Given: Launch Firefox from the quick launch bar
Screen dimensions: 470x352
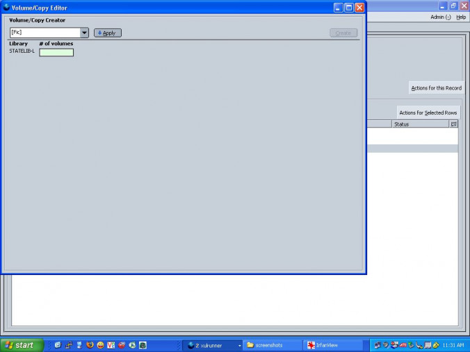Looking at the screenshot, I should (90, 345).
